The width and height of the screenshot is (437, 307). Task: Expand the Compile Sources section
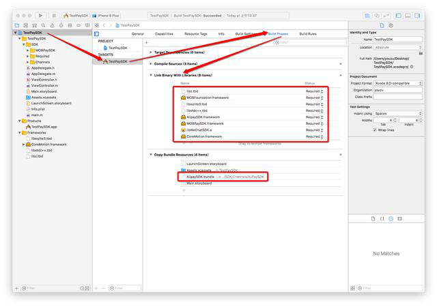pyautogui.click(x=151, y=64)
